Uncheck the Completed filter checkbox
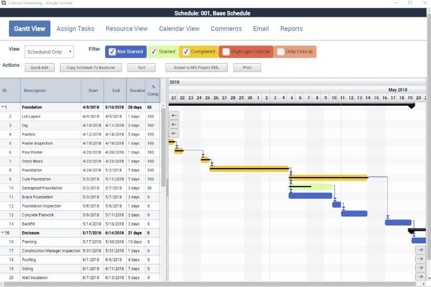The image size is (431, 287). click(x=186, y=52)
